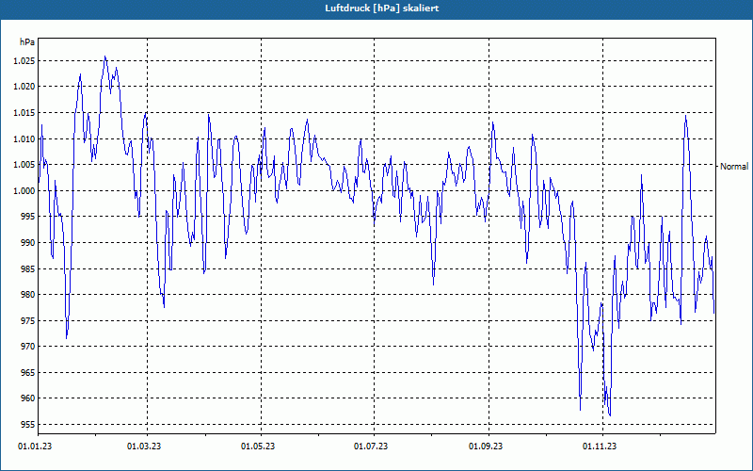Image resolution: width=753 pixels, height=471 pixels.
Task: Click the 1.015 y-axis label
Action: [x=24, y=113]
